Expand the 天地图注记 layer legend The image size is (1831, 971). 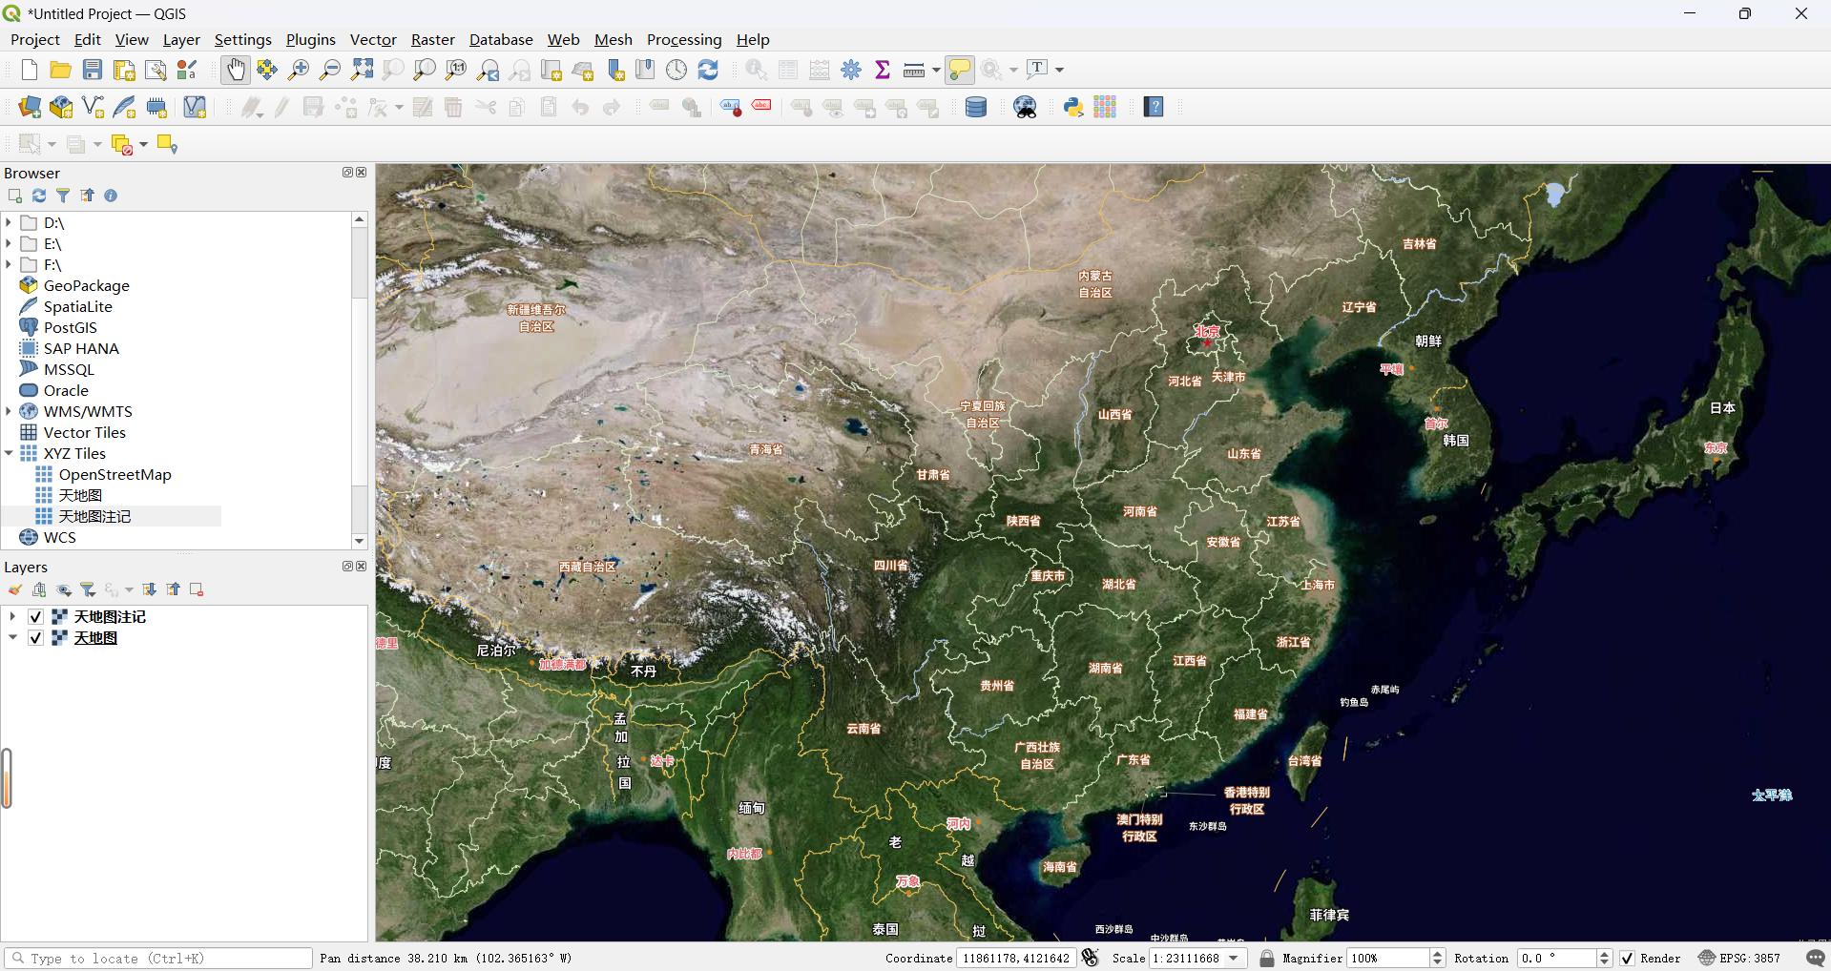pos(12,617)
